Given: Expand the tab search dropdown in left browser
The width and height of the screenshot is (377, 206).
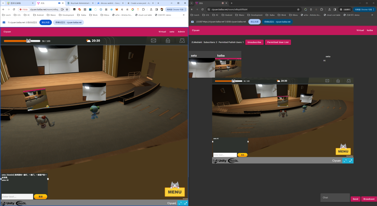Looking at the screenshot, I should pos(3,3).
